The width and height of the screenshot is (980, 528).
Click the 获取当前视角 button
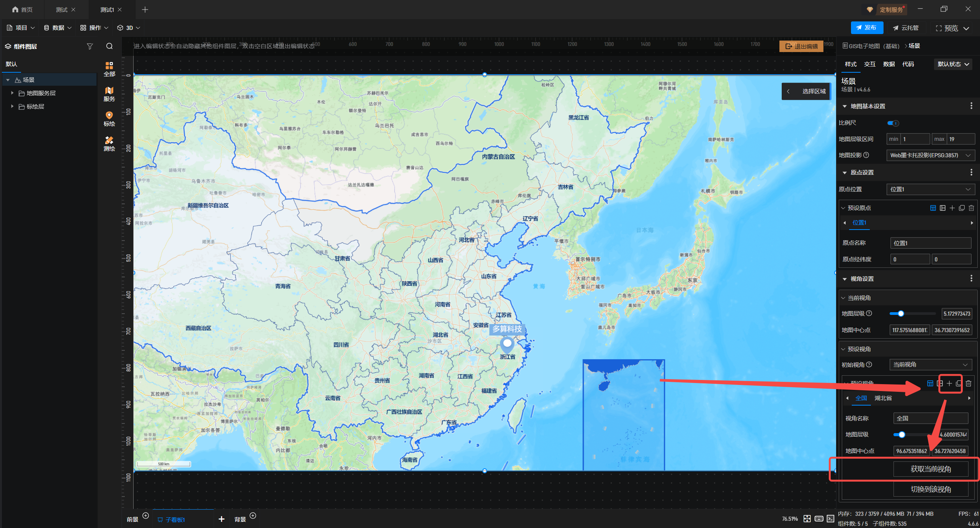[930, 469]
